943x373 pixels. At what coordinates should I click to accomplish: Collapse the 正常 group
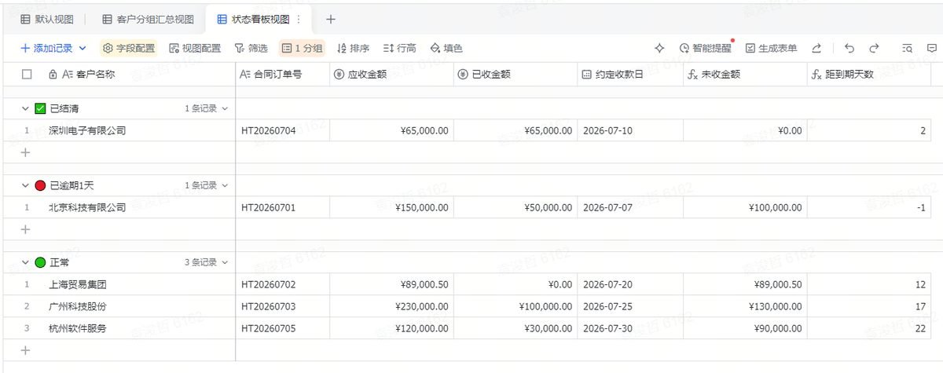click(25, 262)
